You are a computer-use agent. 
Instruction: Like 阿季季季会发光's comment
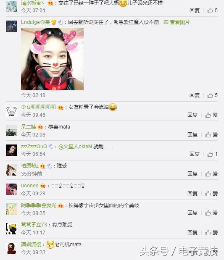211,213
